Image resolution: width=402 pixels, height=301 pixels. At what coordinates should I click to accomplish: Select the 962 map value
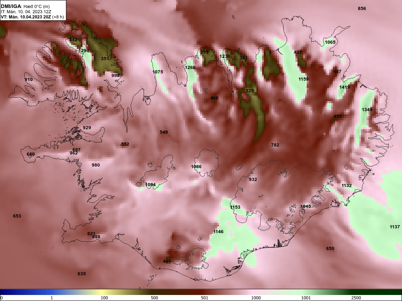pos(74,153)
